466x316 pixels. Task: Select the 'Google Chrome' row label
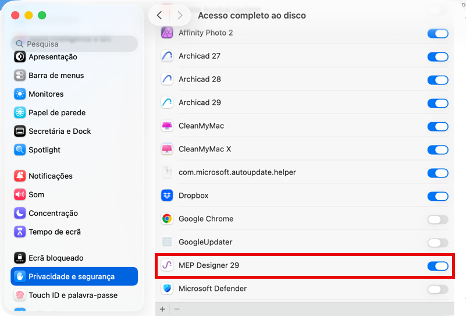(206, 219)
